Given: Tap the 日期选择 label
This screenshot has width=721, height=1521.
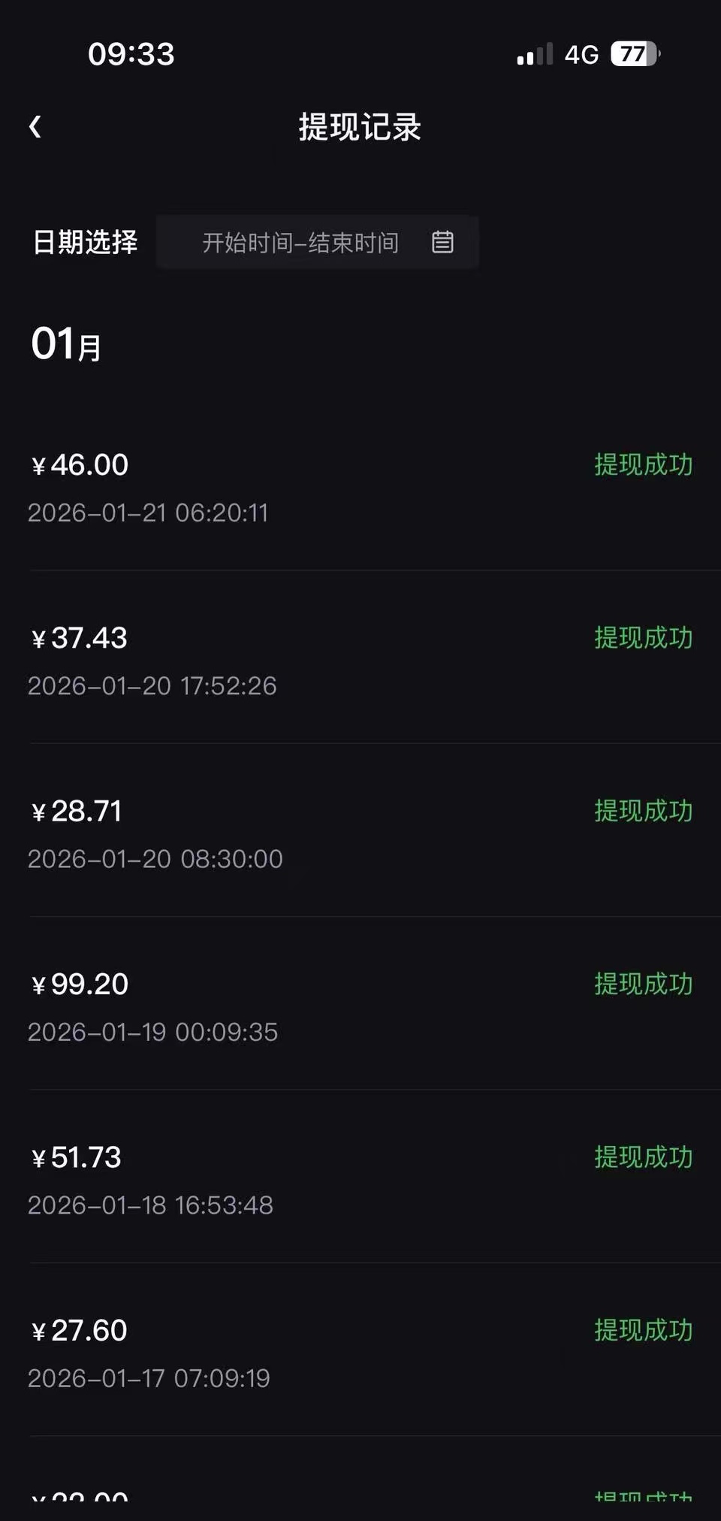Looking at the screenshot, I should [x=85, y=242].
